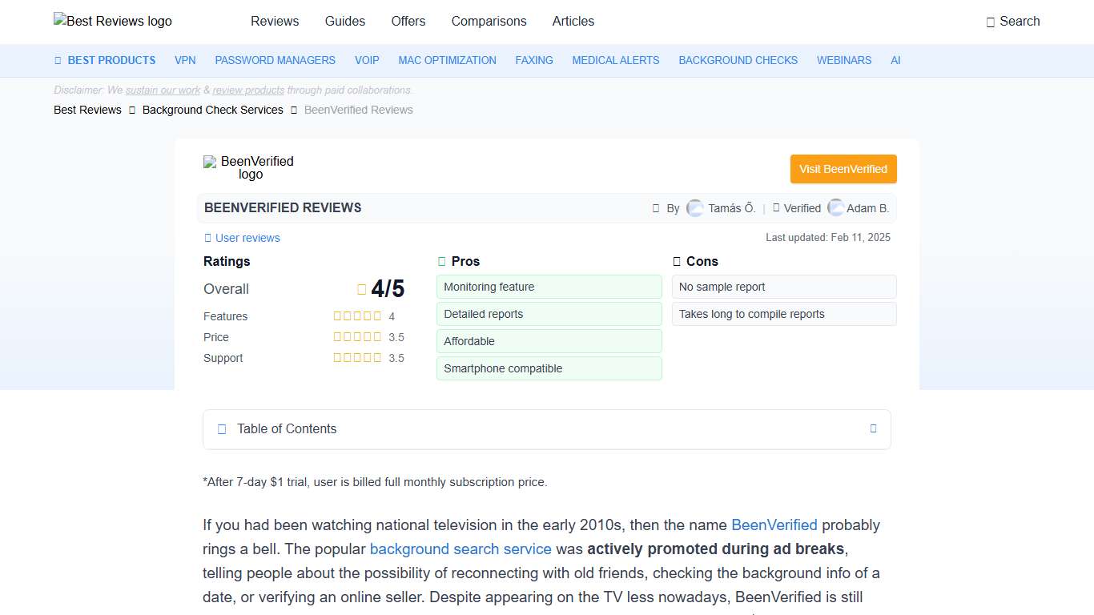Click the Background Check Services breadcrumb
Screen dimensions: 1094x615
(212, 110)
